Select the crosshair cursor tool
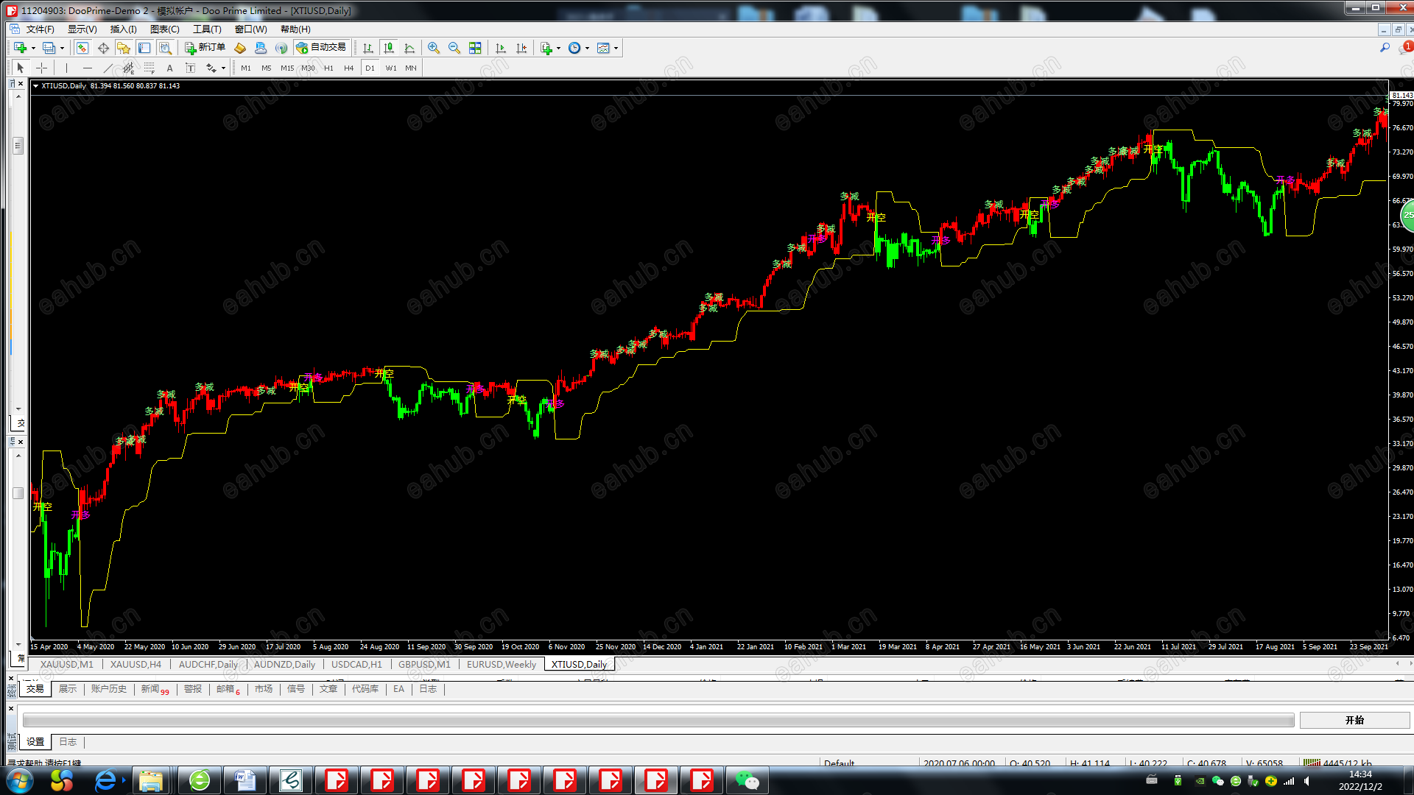1414x795 pixels. (x=42, y=68)
